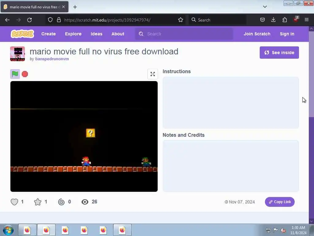Click the scrollbar down arrow
314x236 pixels.
click(312, 221)
